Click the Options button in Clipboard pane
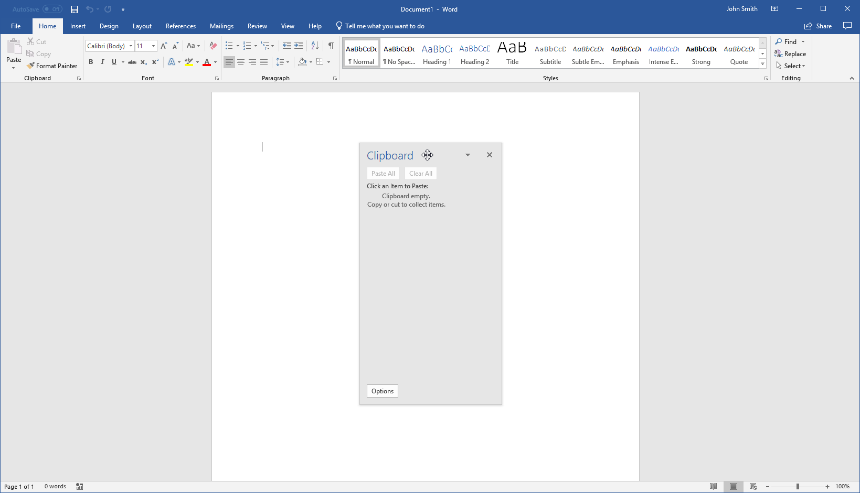Image resolution: width=860 pixels, height=493 pixels. (383, 391)
